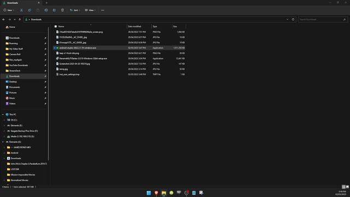Viewport: 350px width, 197px height.
Task: Go up one folder level
Action: point(20,20)
